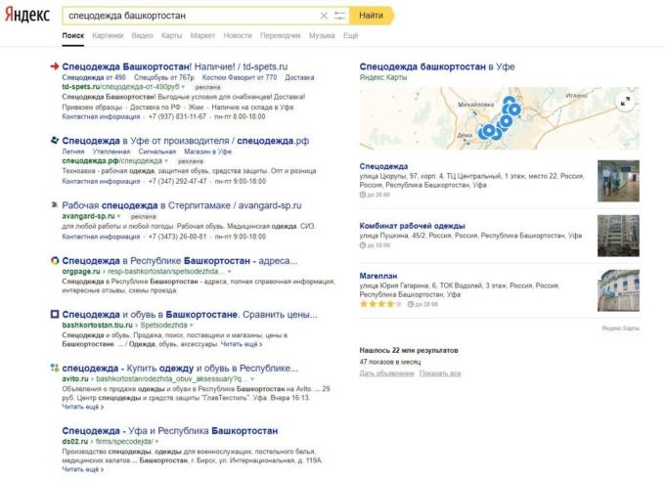The height and width of the screenshot is (481, 665).
Task: Open 'Спецодежда и обувь в Башкортостане' result
Action: [190, 314]
